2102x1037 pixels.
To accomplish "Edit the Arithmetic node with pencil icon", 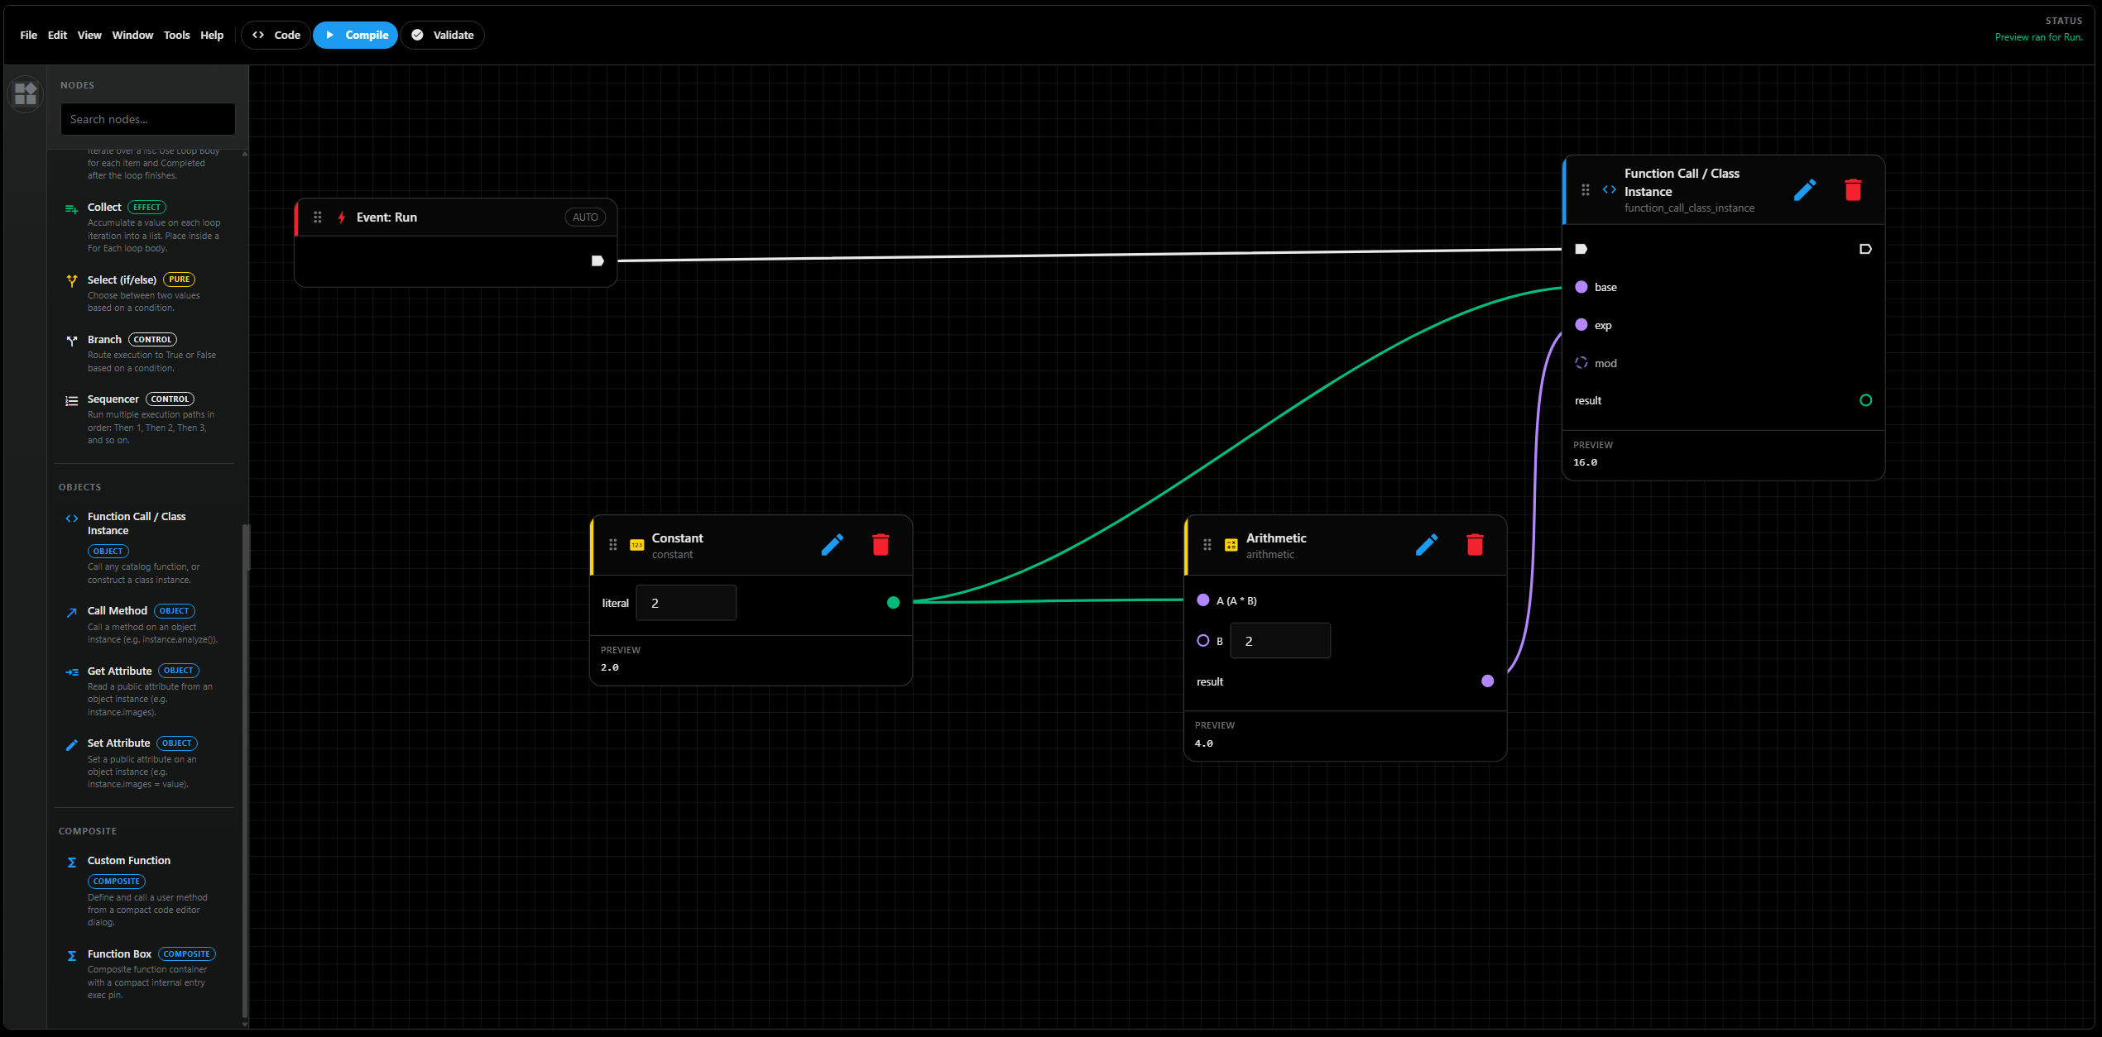I will click(x=1426, y=545).
